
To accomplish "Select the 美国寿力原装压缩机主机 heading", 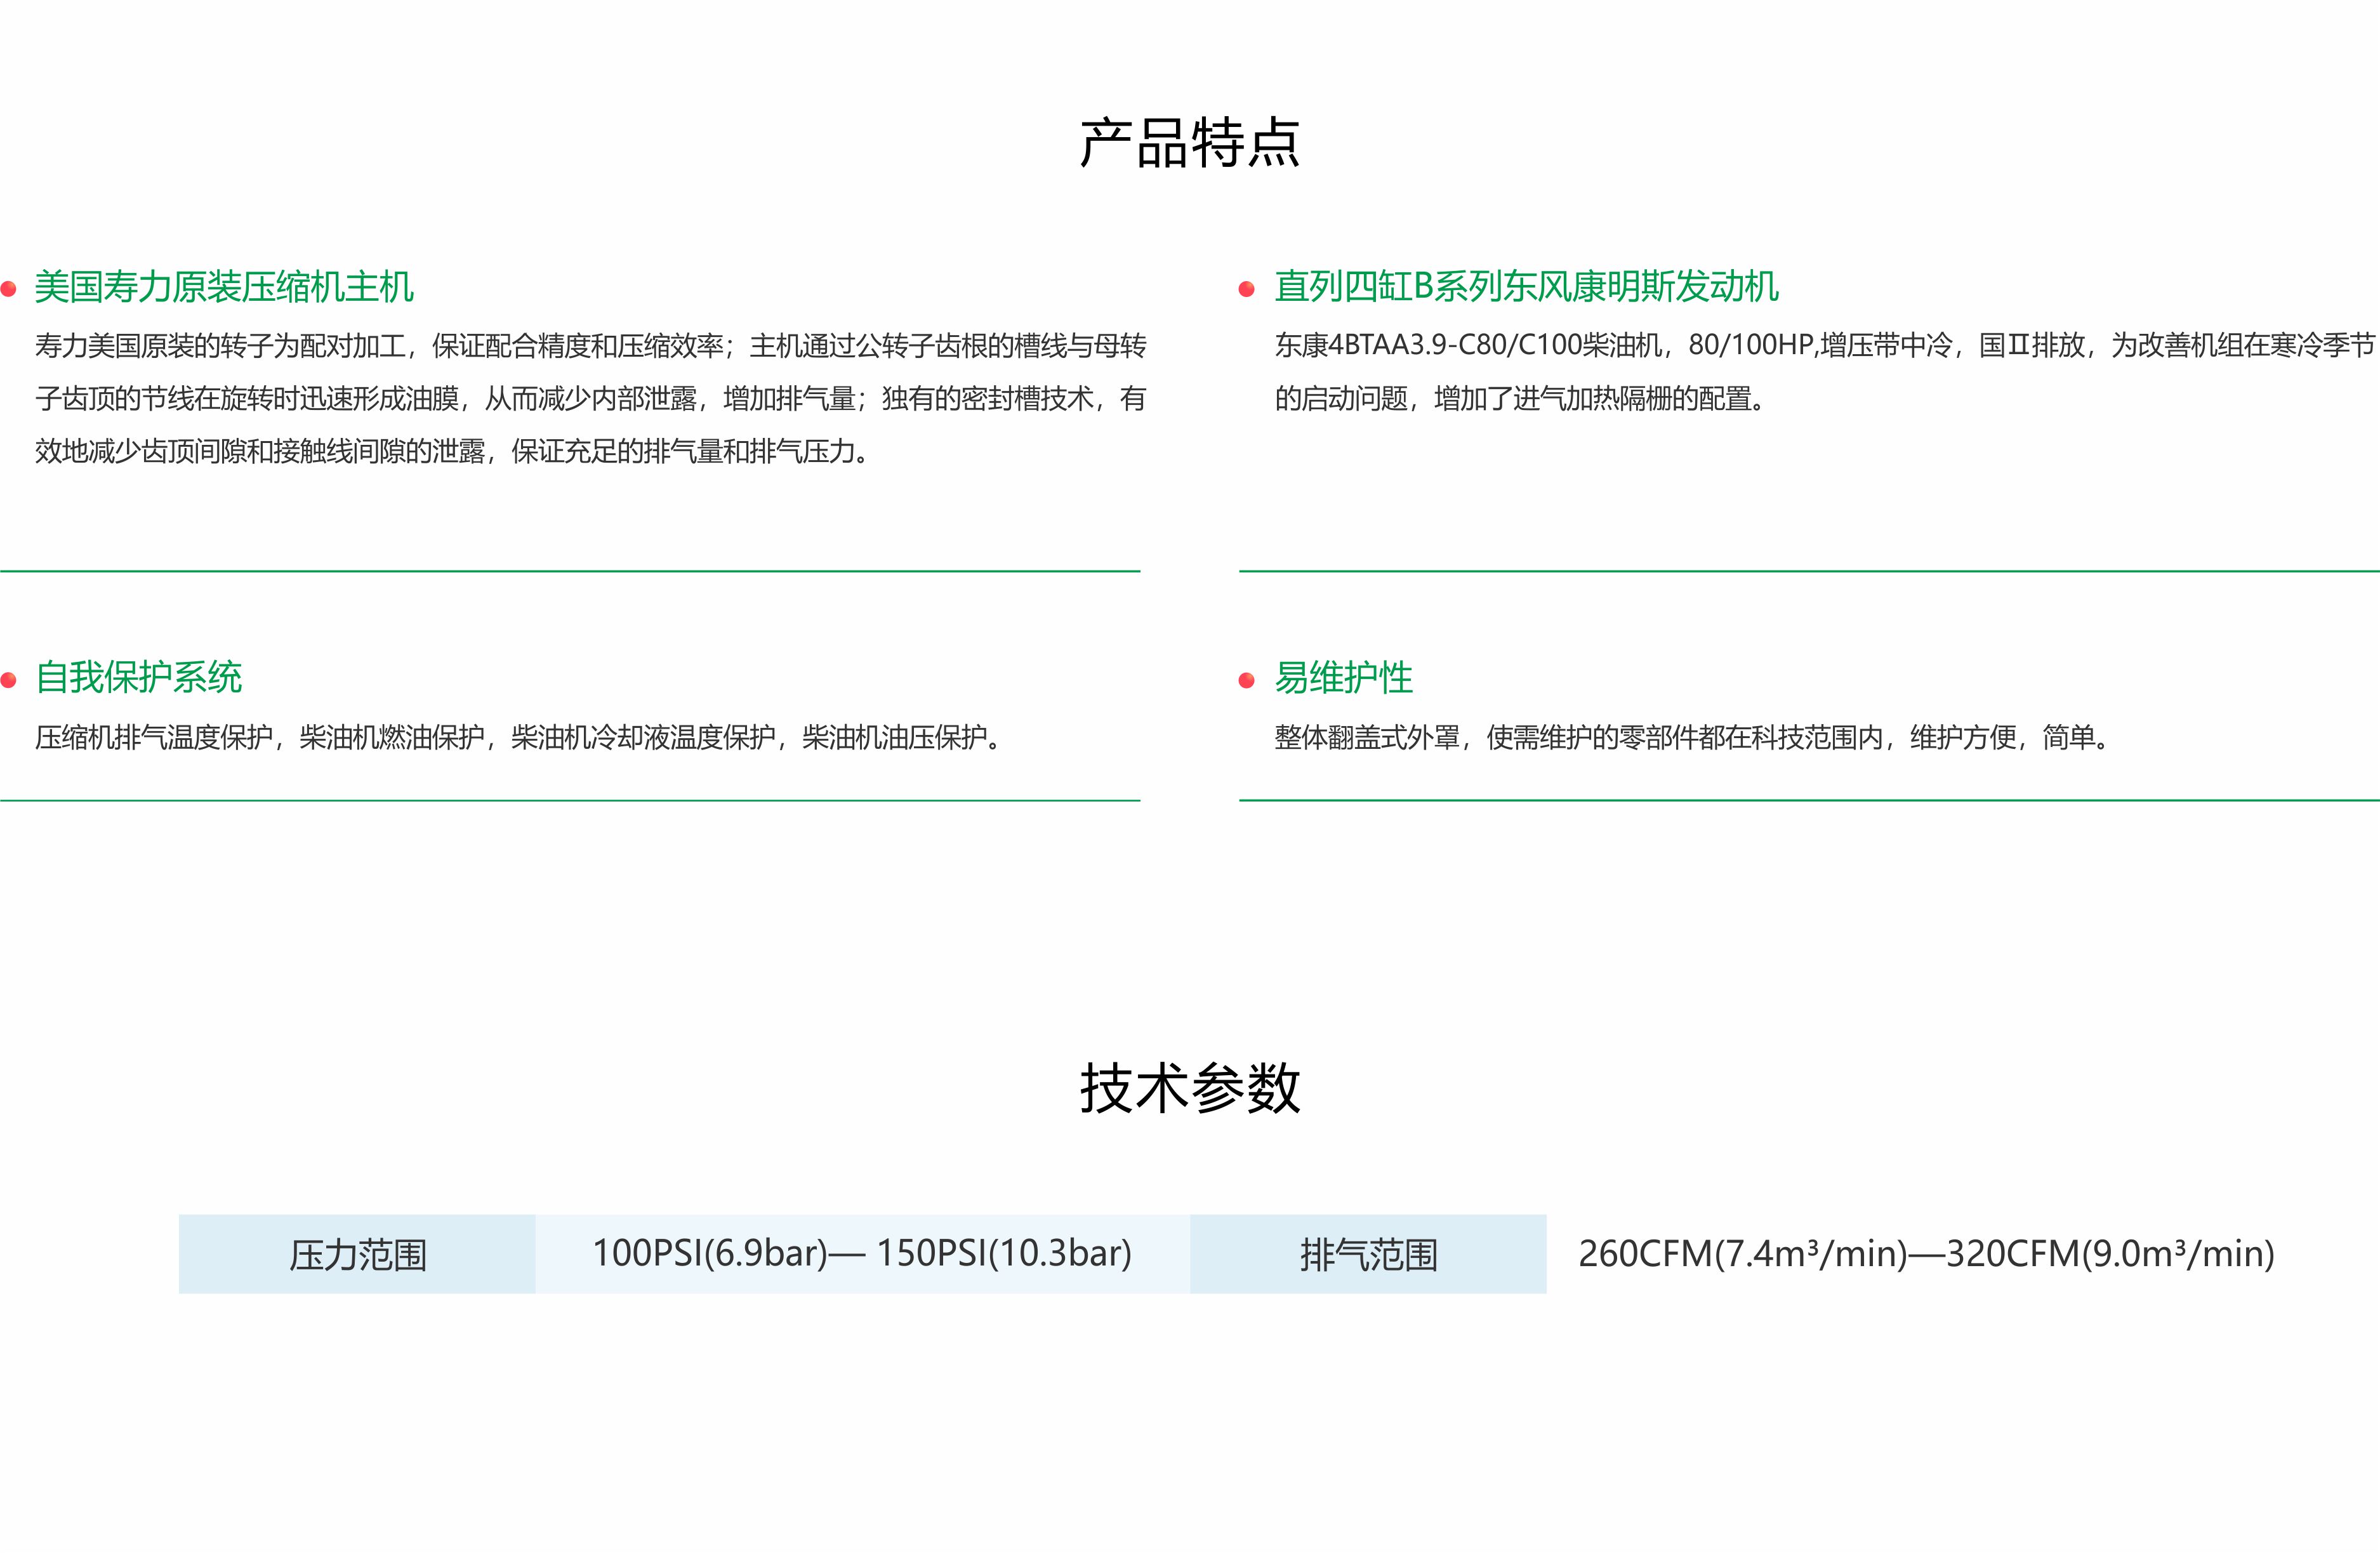I will [224, 287].
